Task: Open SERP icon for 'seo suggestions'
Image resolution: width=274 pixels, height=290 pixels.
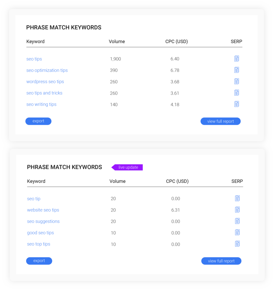Action: (237, 221)
